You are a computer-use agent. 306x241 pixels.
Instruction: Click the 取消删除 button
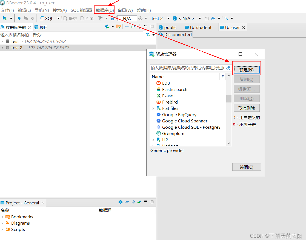pos(247,108)
